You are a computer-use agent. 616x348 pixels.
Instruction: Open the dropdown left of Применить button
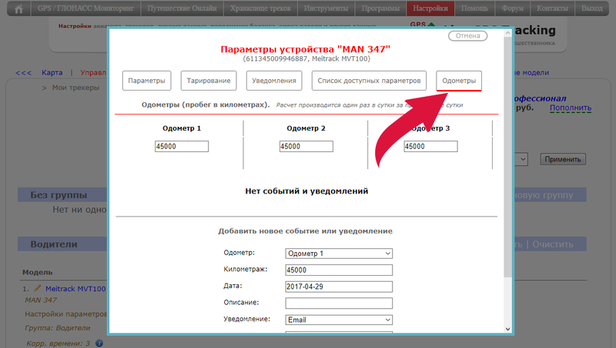pyautogui.click(x=521, y=159)
